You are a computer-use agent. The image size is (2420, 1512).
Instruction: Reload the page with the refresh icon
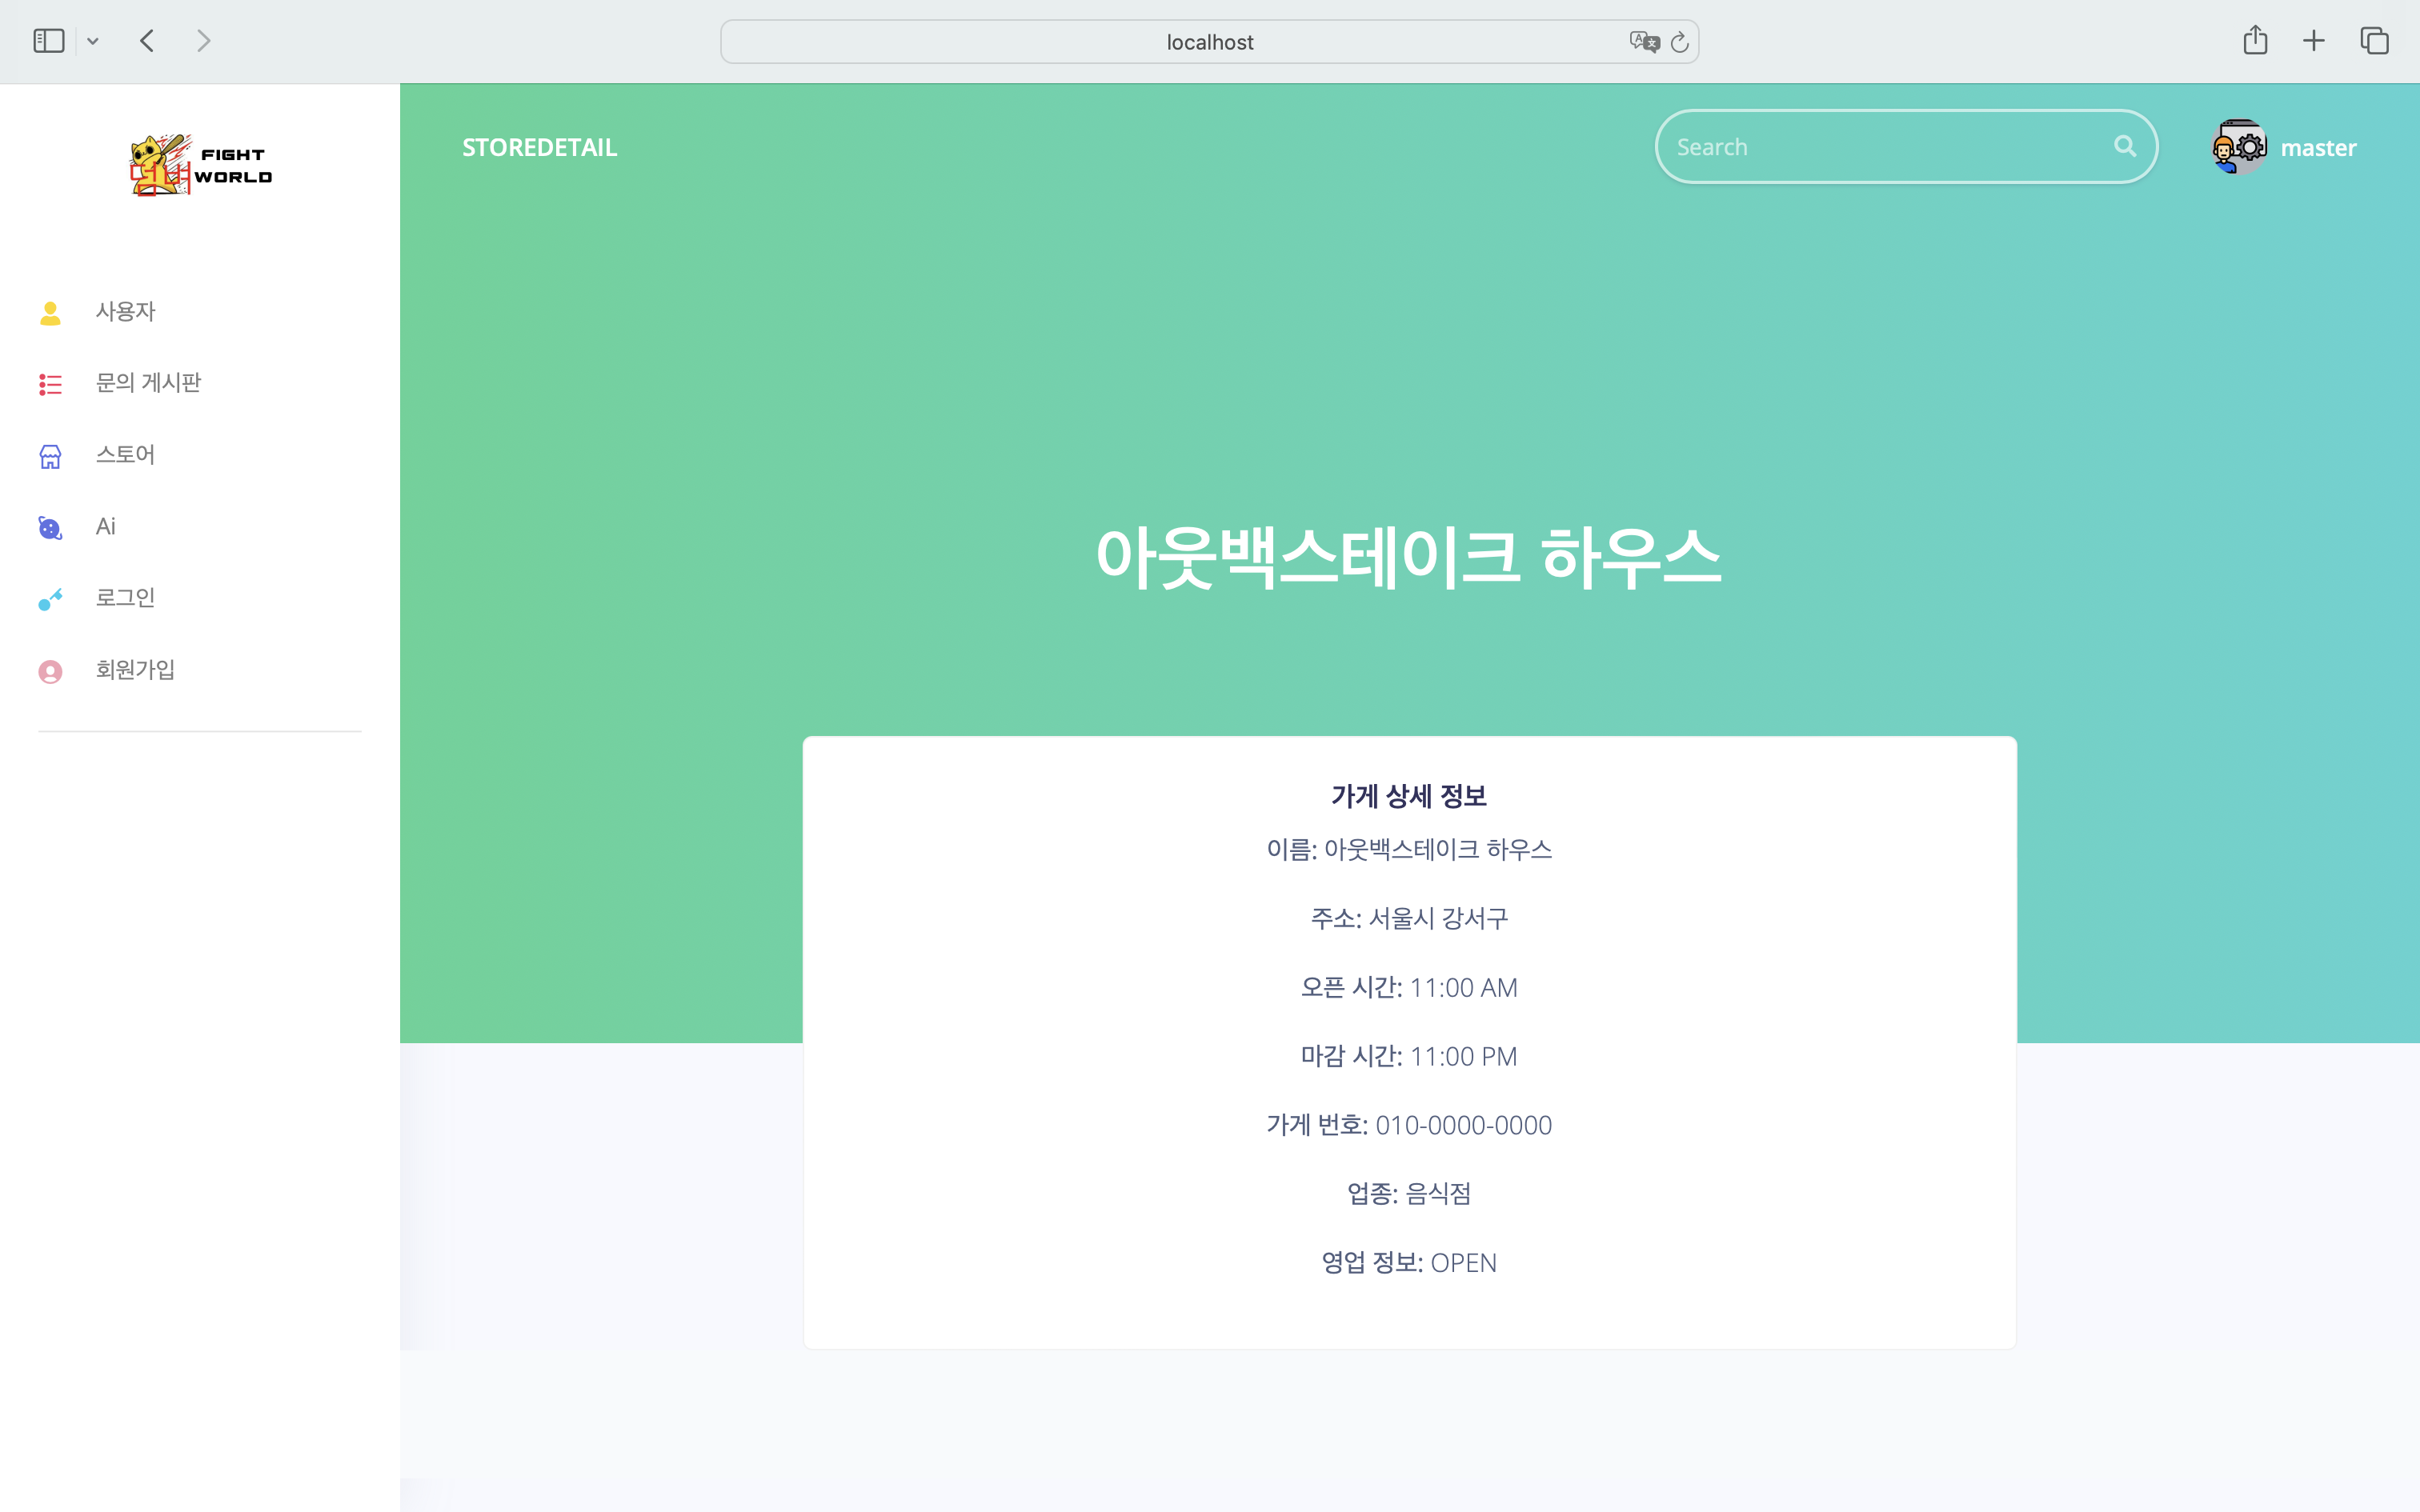click(1680, 42)
